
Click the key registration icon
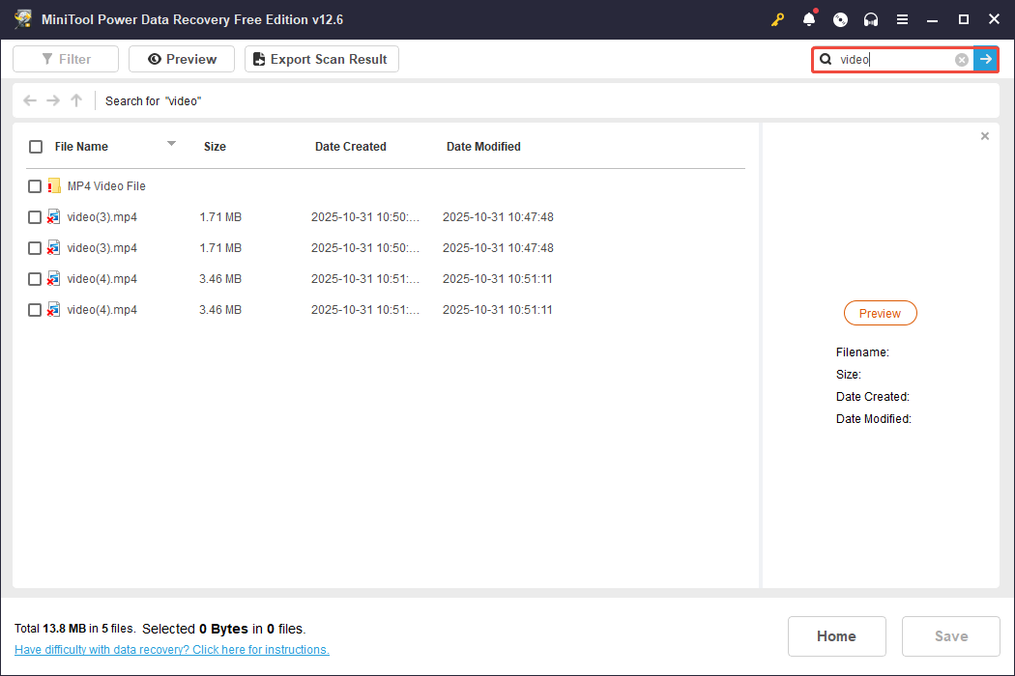778,18
